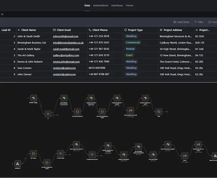The width and height of the screenshot is (217, 178).
Task: Select the Webhook node
Action: tap(18, 163)
